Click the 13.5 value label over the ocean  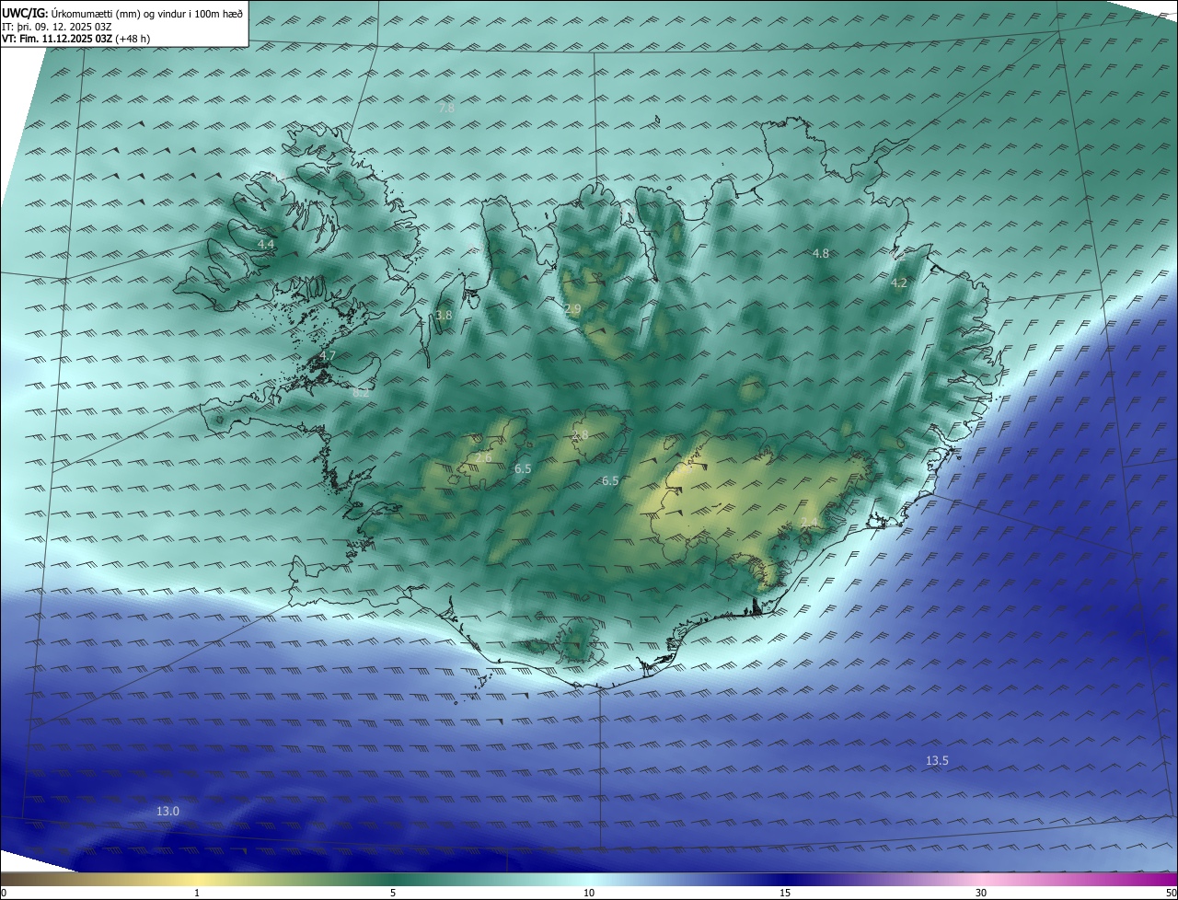click(937, 760)
